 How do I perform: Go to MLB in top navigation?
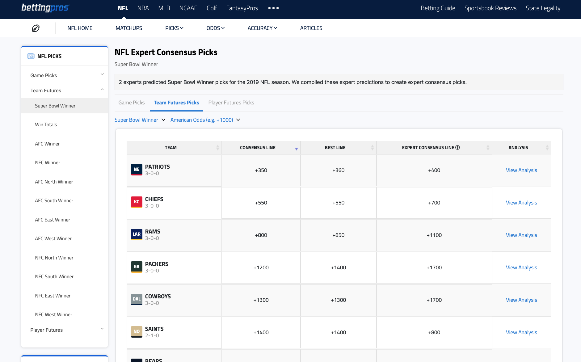coord(164,8)
